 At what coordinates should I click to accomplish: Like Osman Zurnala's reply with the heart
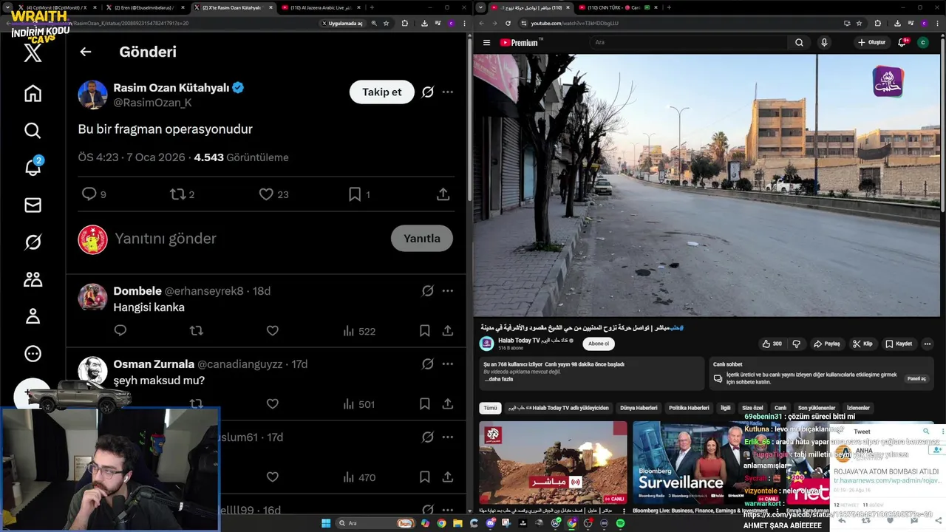pyautogui.click(x=272, y=404)
